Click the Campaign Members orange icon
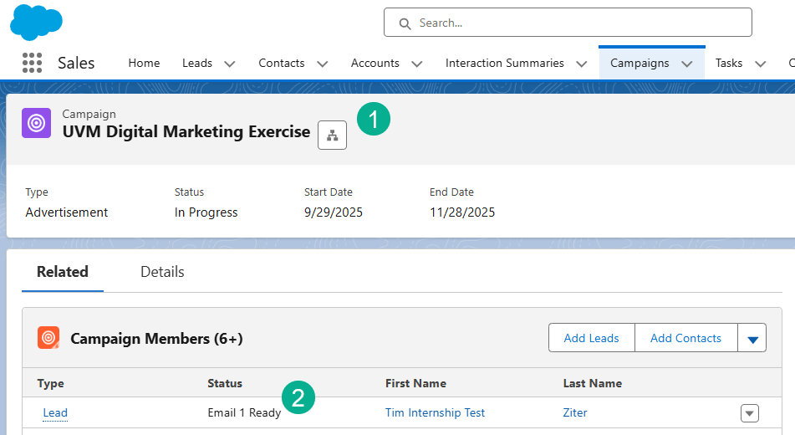This screenshot has width=795, height=435. pyautogui.click(x=48, y=338)
